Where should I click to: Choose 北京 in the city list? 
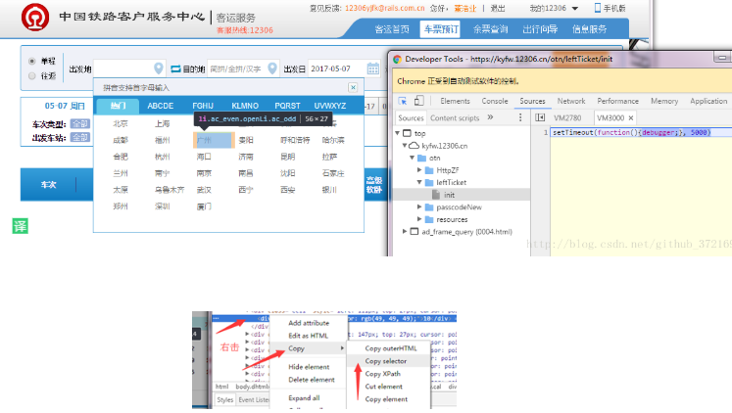pos(120,123)
